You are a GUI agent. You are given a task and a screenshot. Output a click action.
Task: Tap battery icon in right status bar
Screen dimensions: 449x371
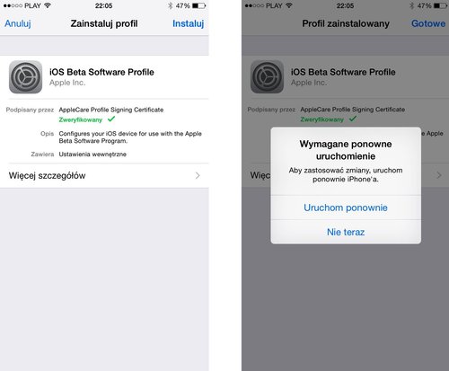click(440, 5)
